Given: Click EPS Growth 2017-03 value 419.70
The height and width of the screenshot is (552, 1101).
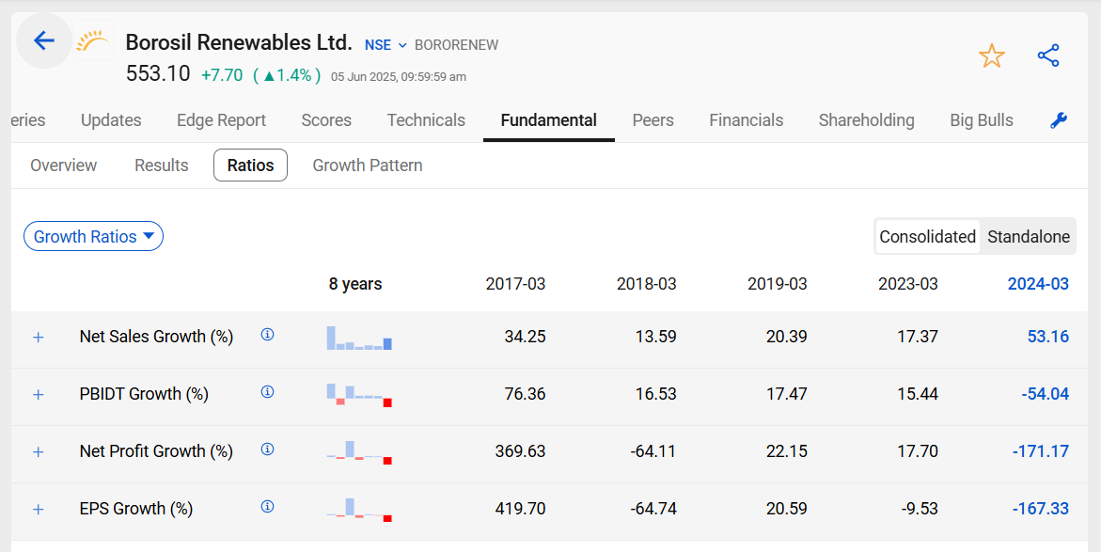Looking at the screenshot, I should coord(520,509).
